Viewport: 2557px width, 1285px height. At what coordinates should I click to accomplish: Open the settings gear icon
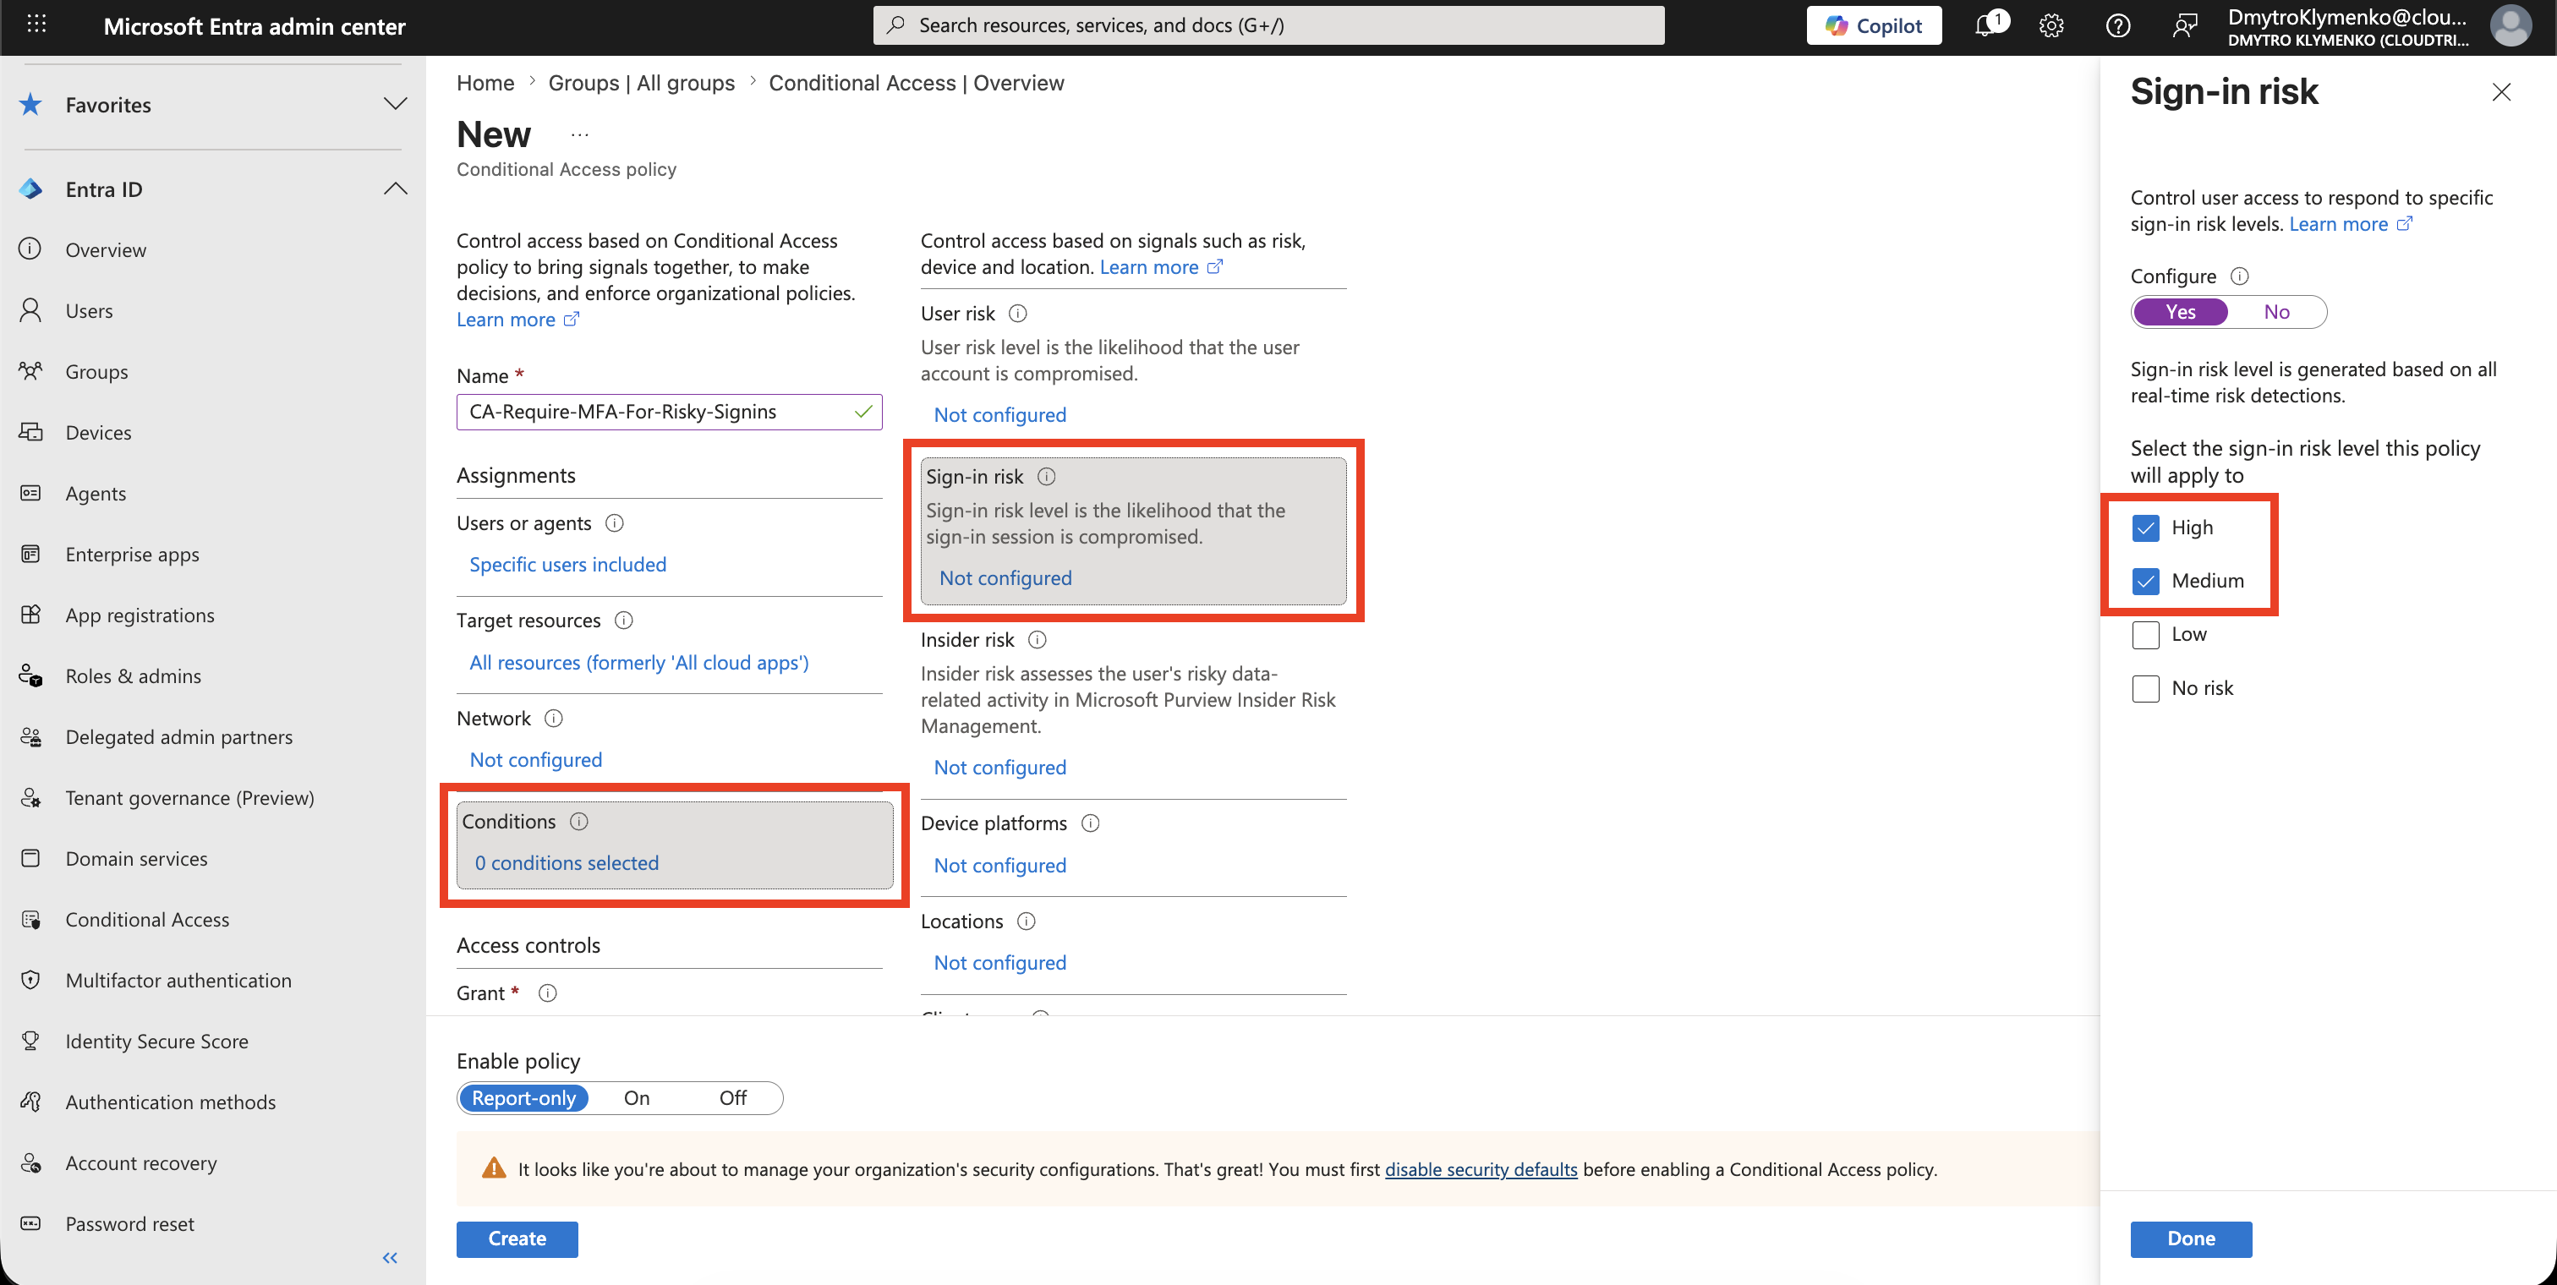pyautogui.click(x=2051, y=26)
